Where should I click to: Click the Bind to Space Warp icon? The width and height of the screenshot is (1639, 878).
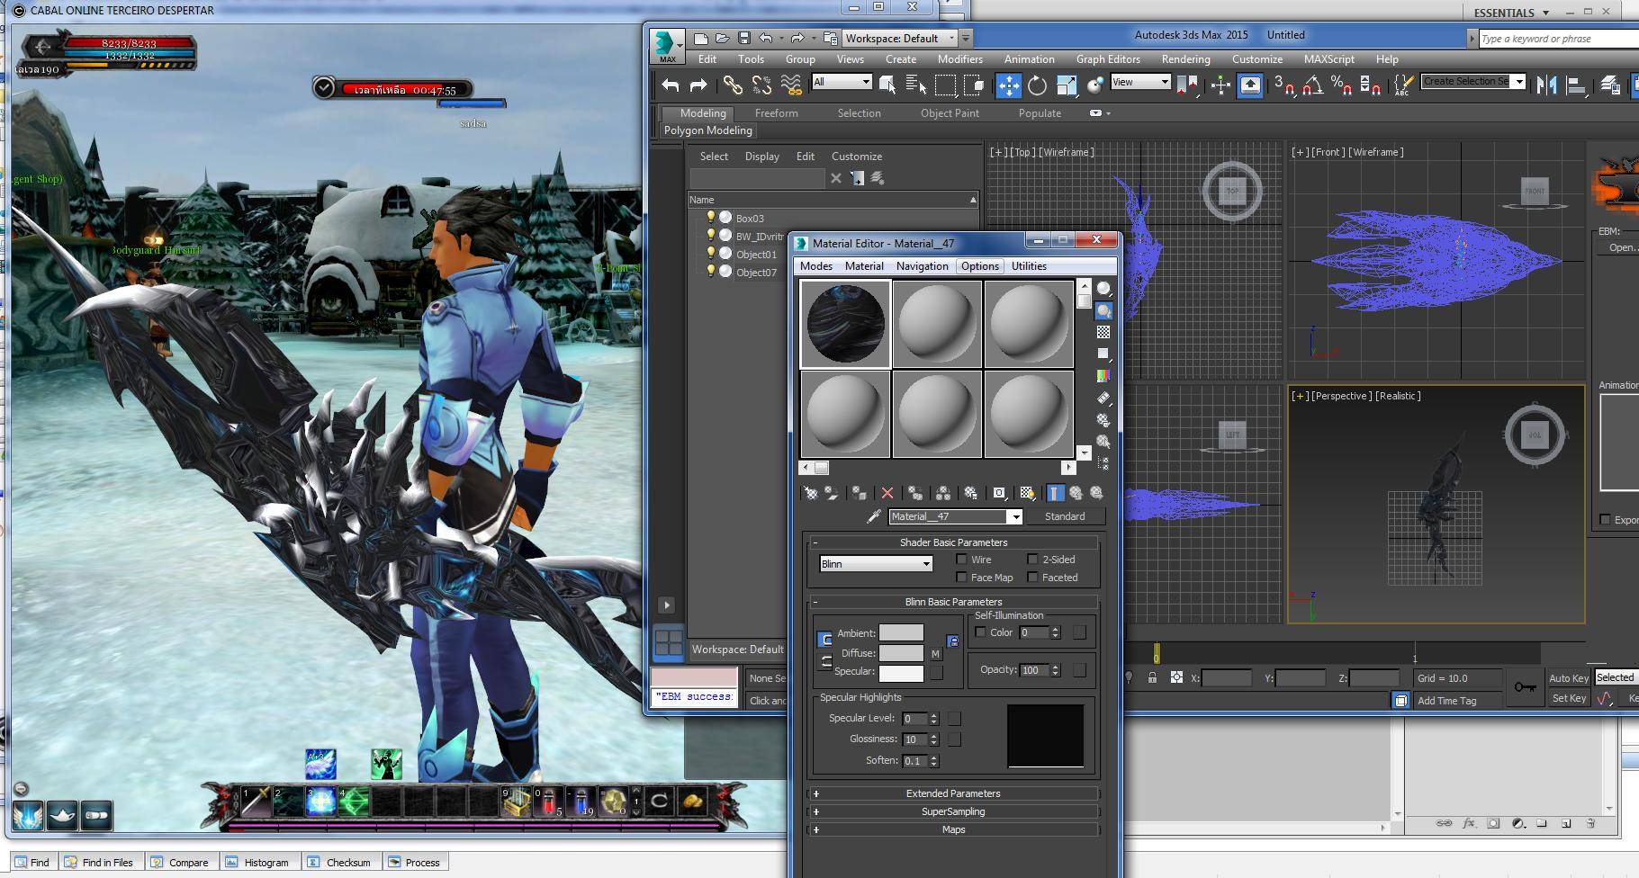click(791, 85)
